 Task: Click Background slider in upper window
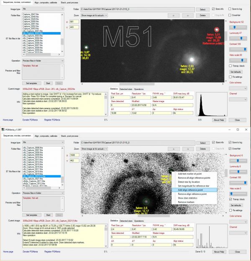pyautogui.click(x=238, y=27)
